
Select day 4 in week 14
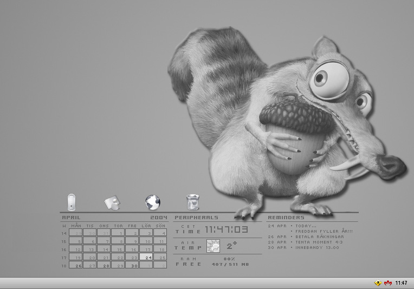tap(160, 232)
